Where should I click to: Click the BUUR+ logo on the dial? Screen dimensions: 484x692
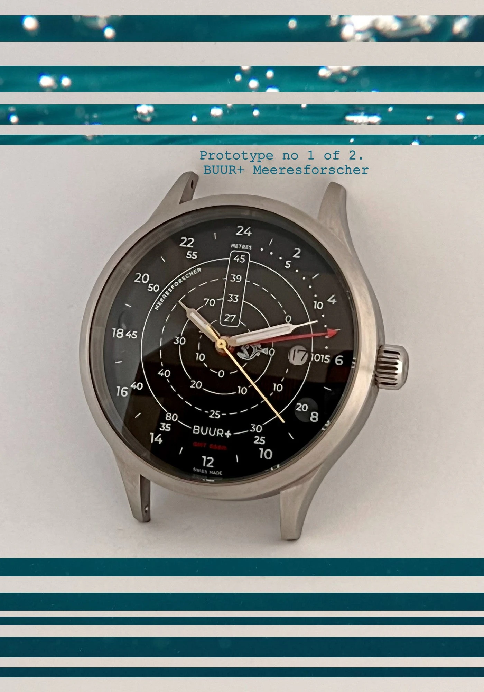coord(212,431)
